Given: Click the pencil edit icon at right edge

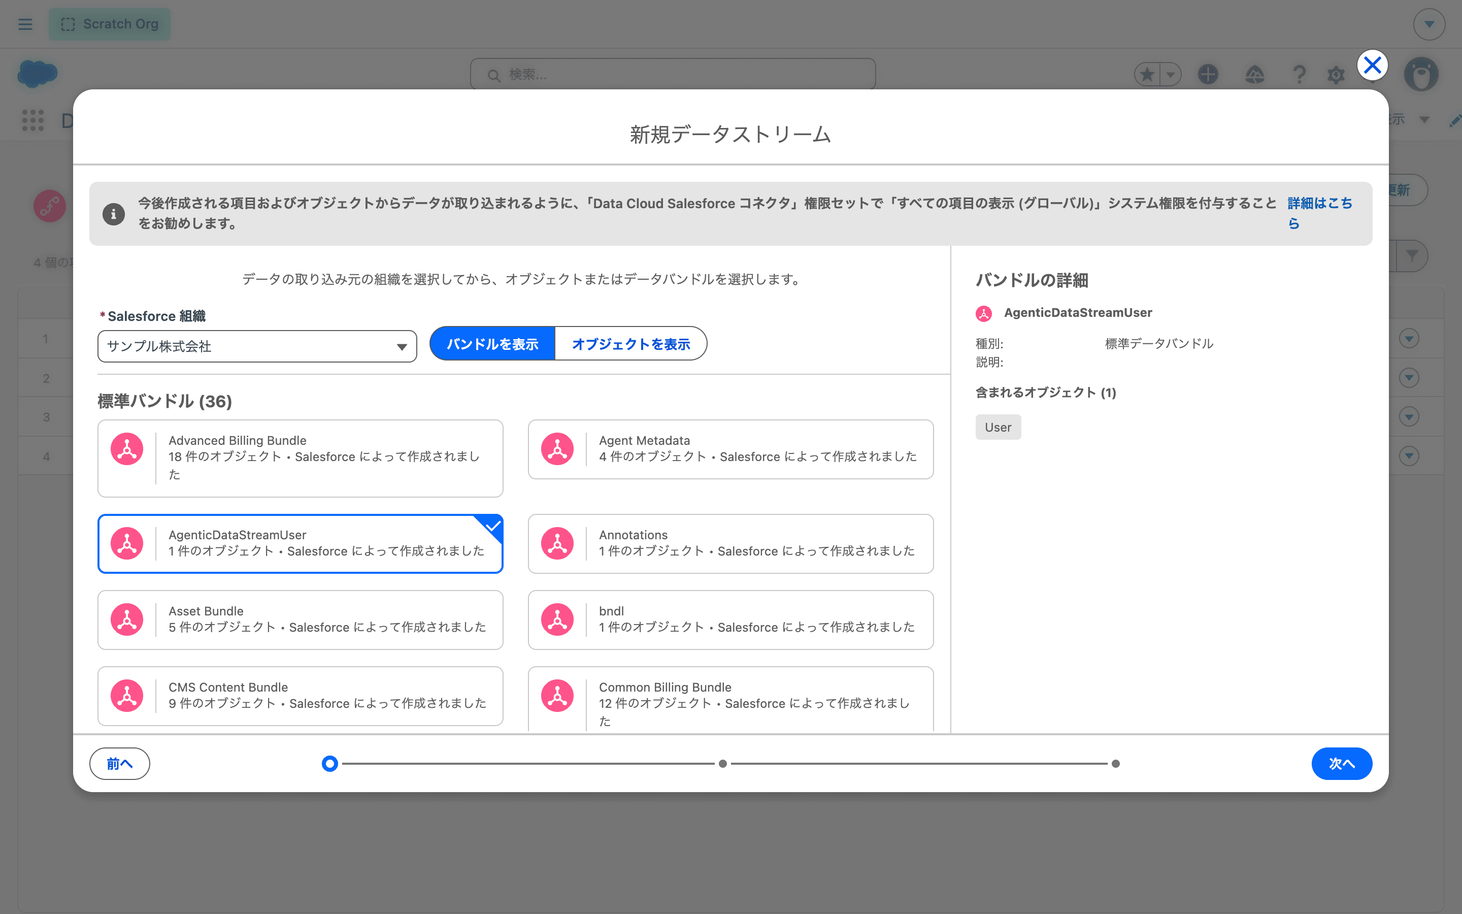Looking at the screenshot, I should (x=1455, y=120).
